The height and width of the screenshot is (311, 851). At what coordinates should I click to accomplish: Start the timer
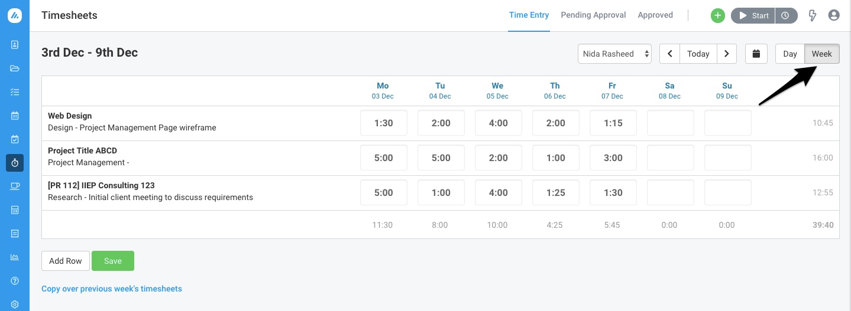tap(753, 16)
